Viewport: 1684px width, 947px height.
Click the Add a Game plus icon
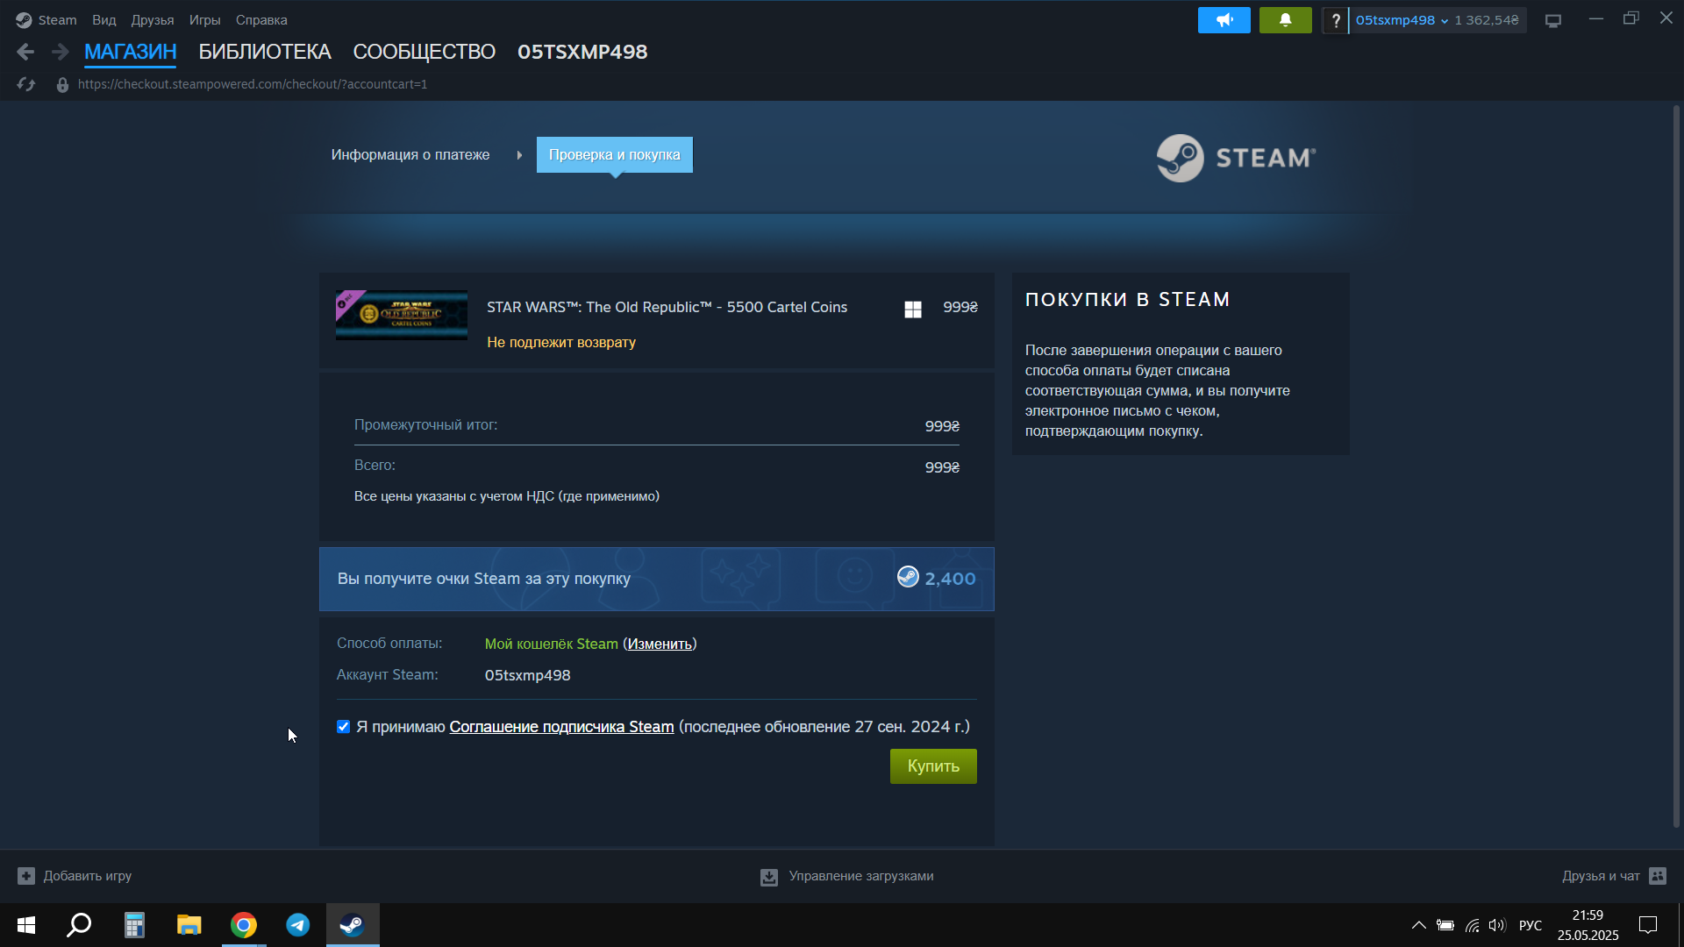pyautogui.click(x=26, y=876)
